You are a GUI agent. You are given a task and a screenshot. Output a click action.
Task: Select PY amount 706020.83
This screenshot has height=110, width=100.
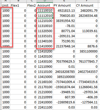pyautogui.click(x=64, y=16)
